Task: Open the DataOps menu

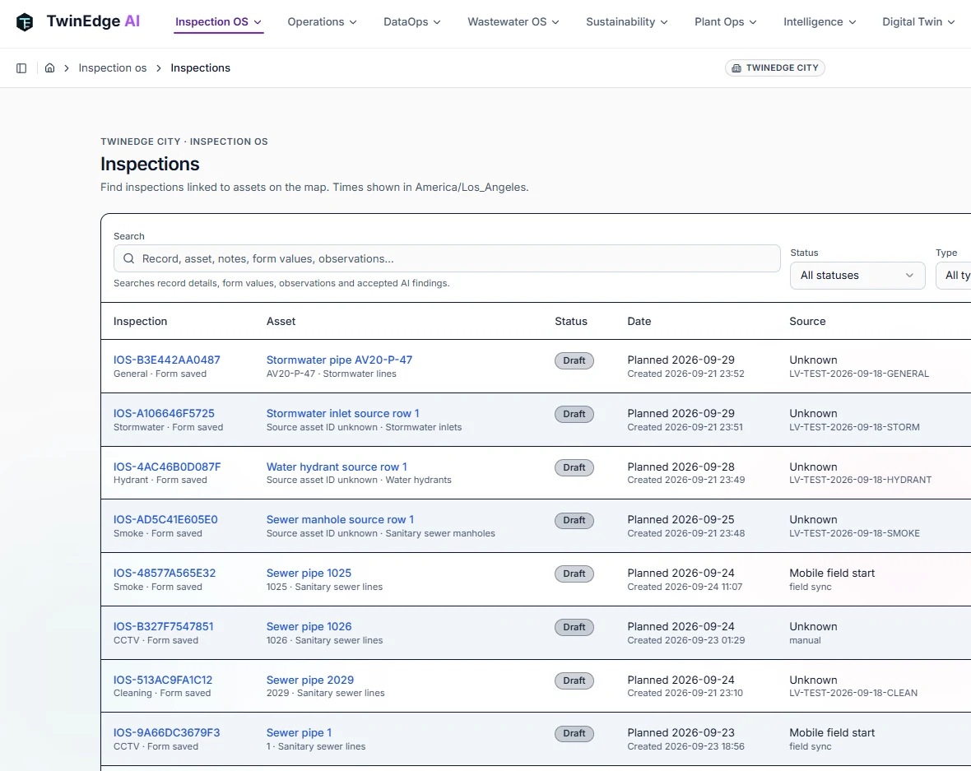Action: tap(411, 21)
